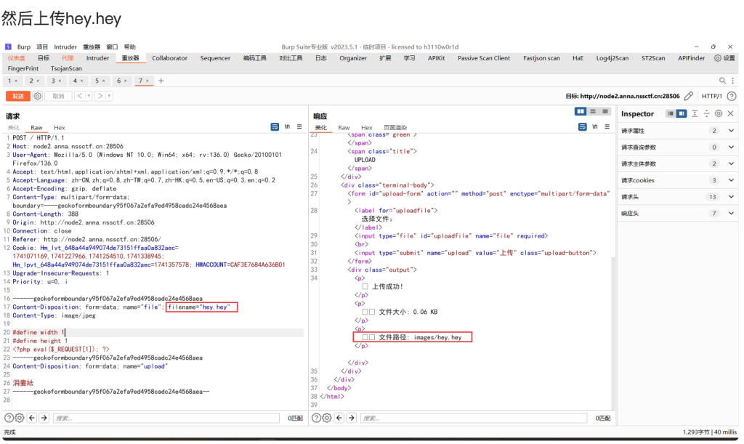Expand 请求属性 section in Inspector

coord(731,131)
